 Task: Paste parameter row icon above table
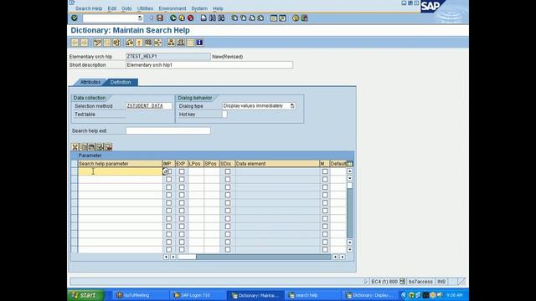point(91,147)
